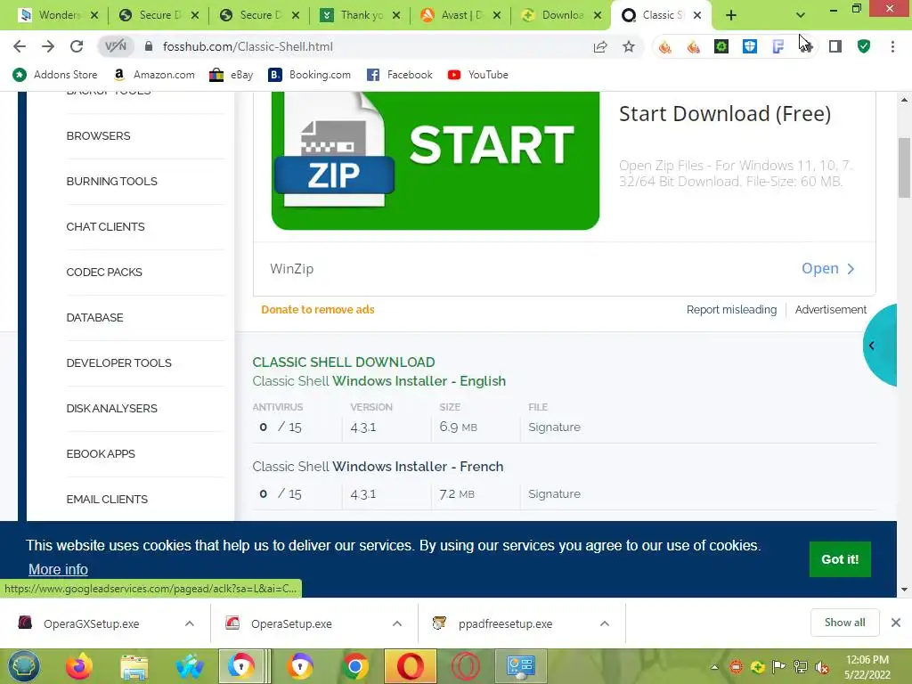Select the BROWSERS category
The height and width of the screenshot is (684, 912).
pos(98,135)
